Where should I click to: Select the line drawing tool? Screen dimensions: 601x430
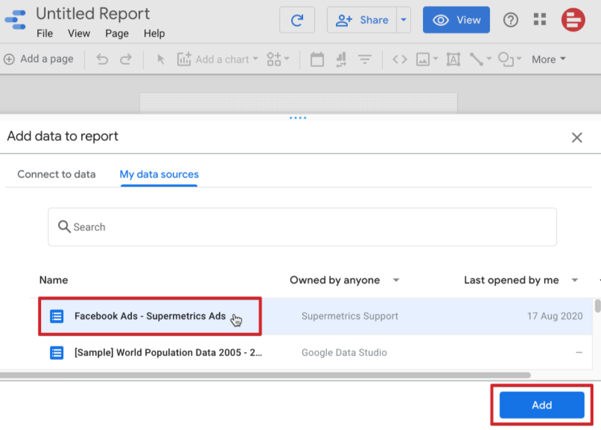tap(476, 59)
